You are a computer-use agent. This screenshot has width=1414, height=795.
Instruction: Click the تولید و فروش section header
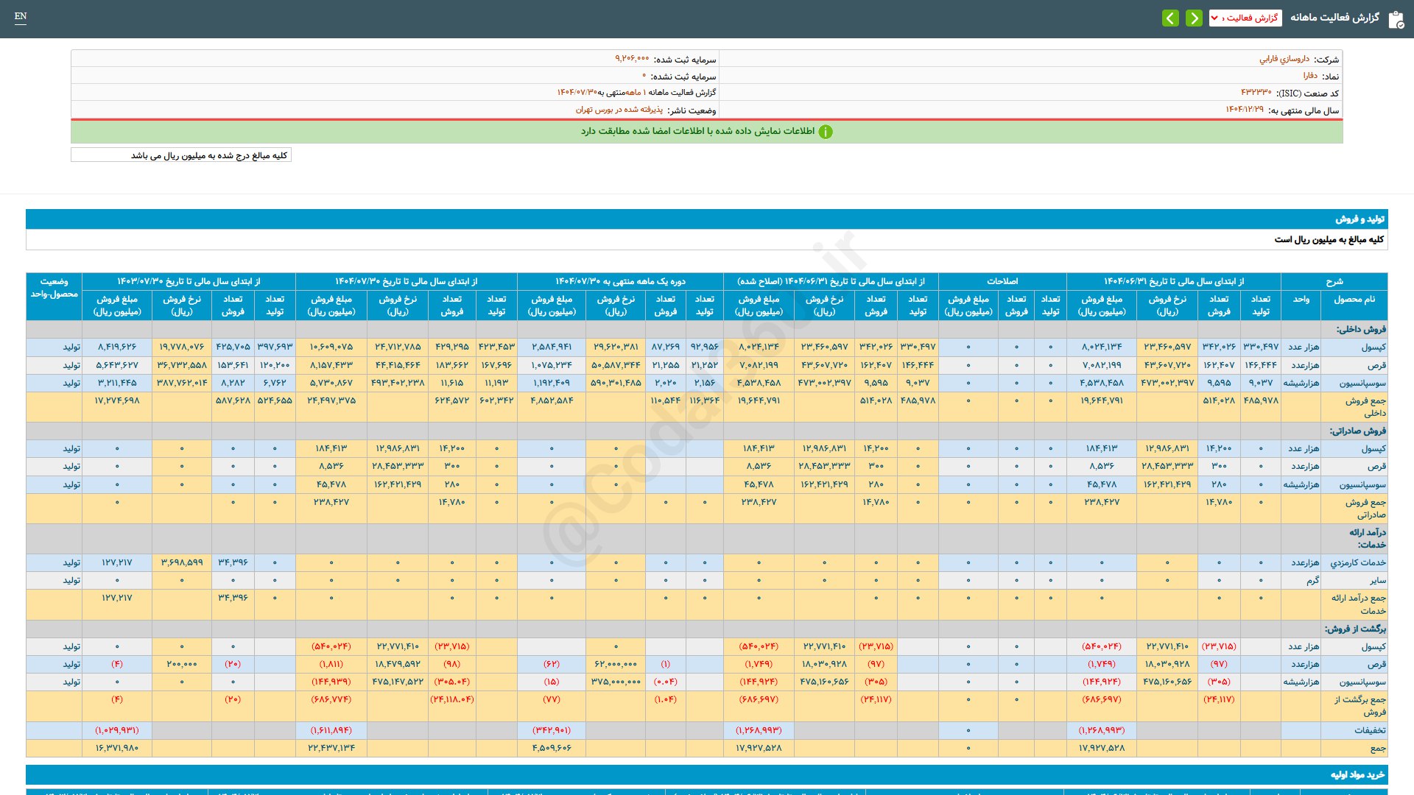1360,219
